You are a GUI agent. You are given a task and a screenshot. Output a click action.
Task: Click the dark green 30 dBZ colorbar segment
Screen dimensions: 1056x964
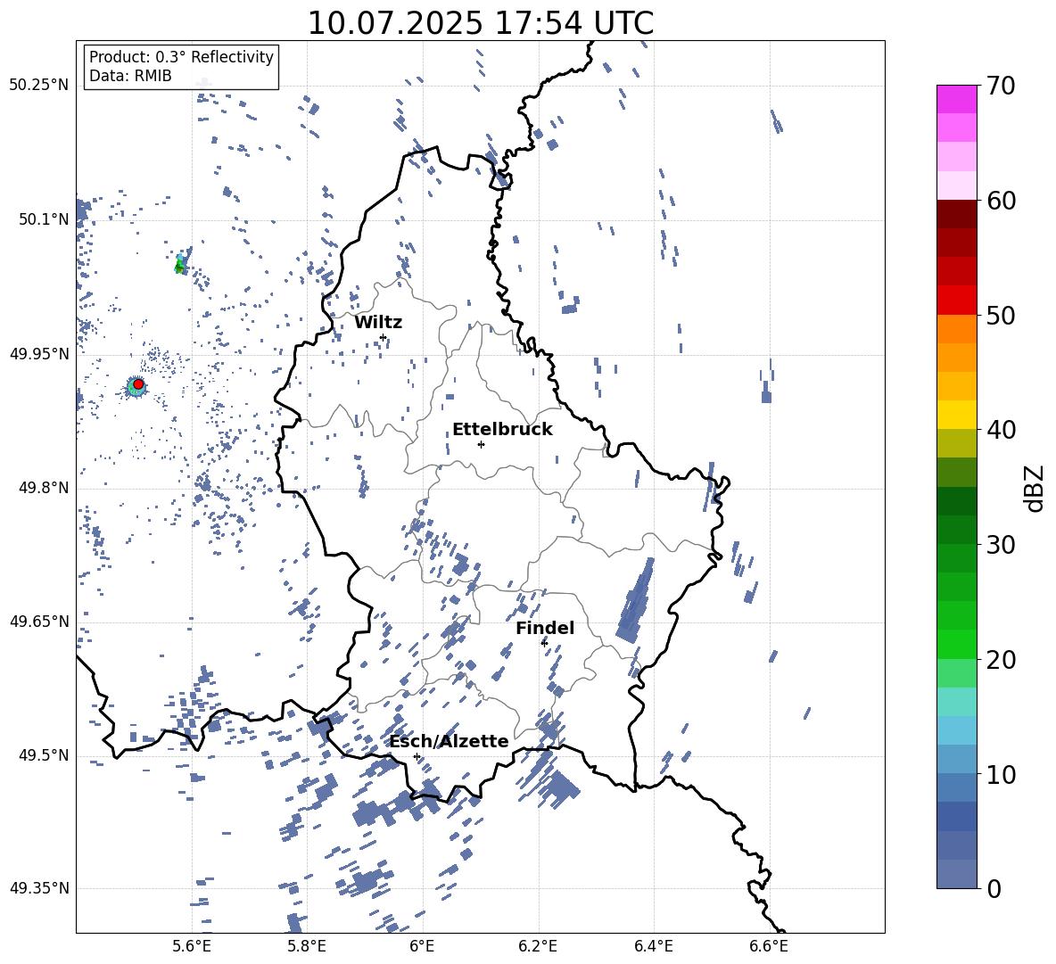[956, 529]
